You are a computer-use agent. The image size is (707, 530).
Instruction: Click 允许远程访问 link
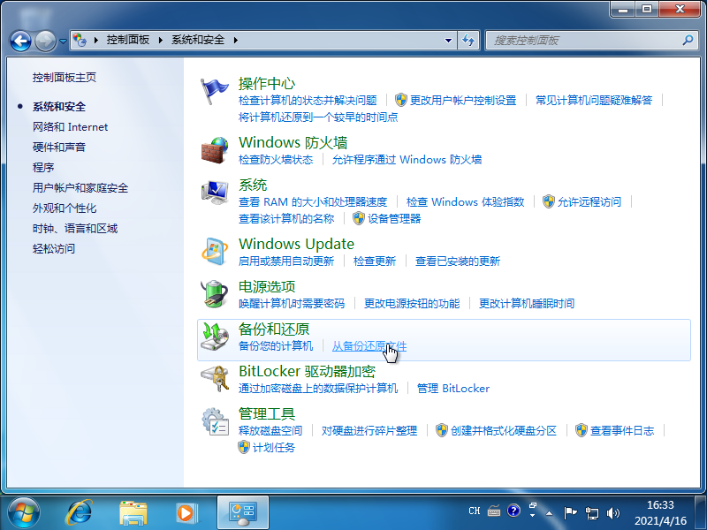point(589,202)
